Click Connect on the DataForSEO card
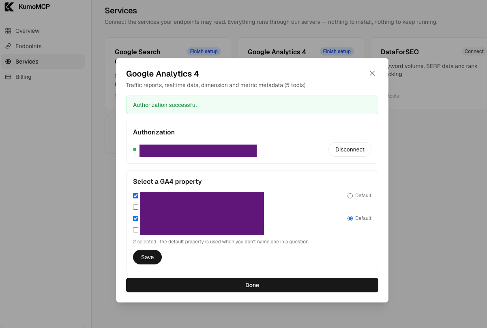487x328 pixels. tap(474, 51)
